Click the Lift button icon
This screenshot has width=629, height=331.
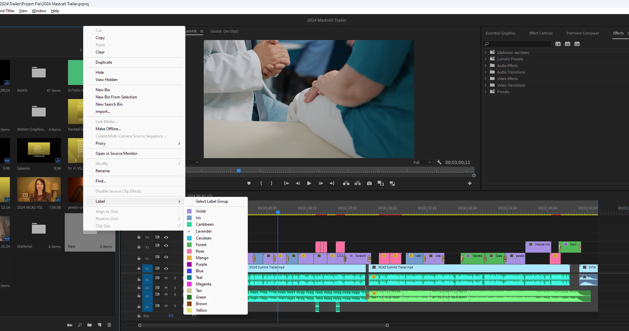click(x=346, y=183)
